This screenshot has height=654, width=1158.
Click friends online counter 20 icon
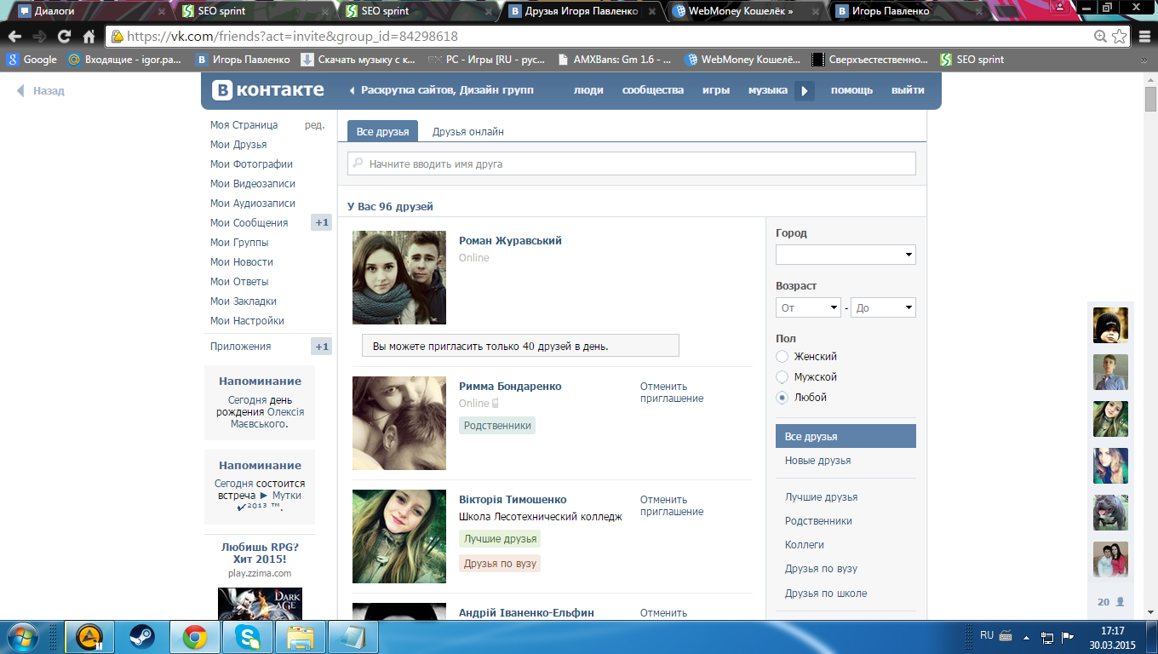click(1110, 602)
